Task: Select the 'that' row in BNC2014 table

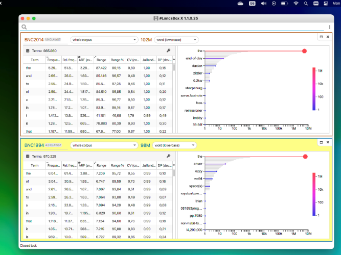Action: pos(98,131)
